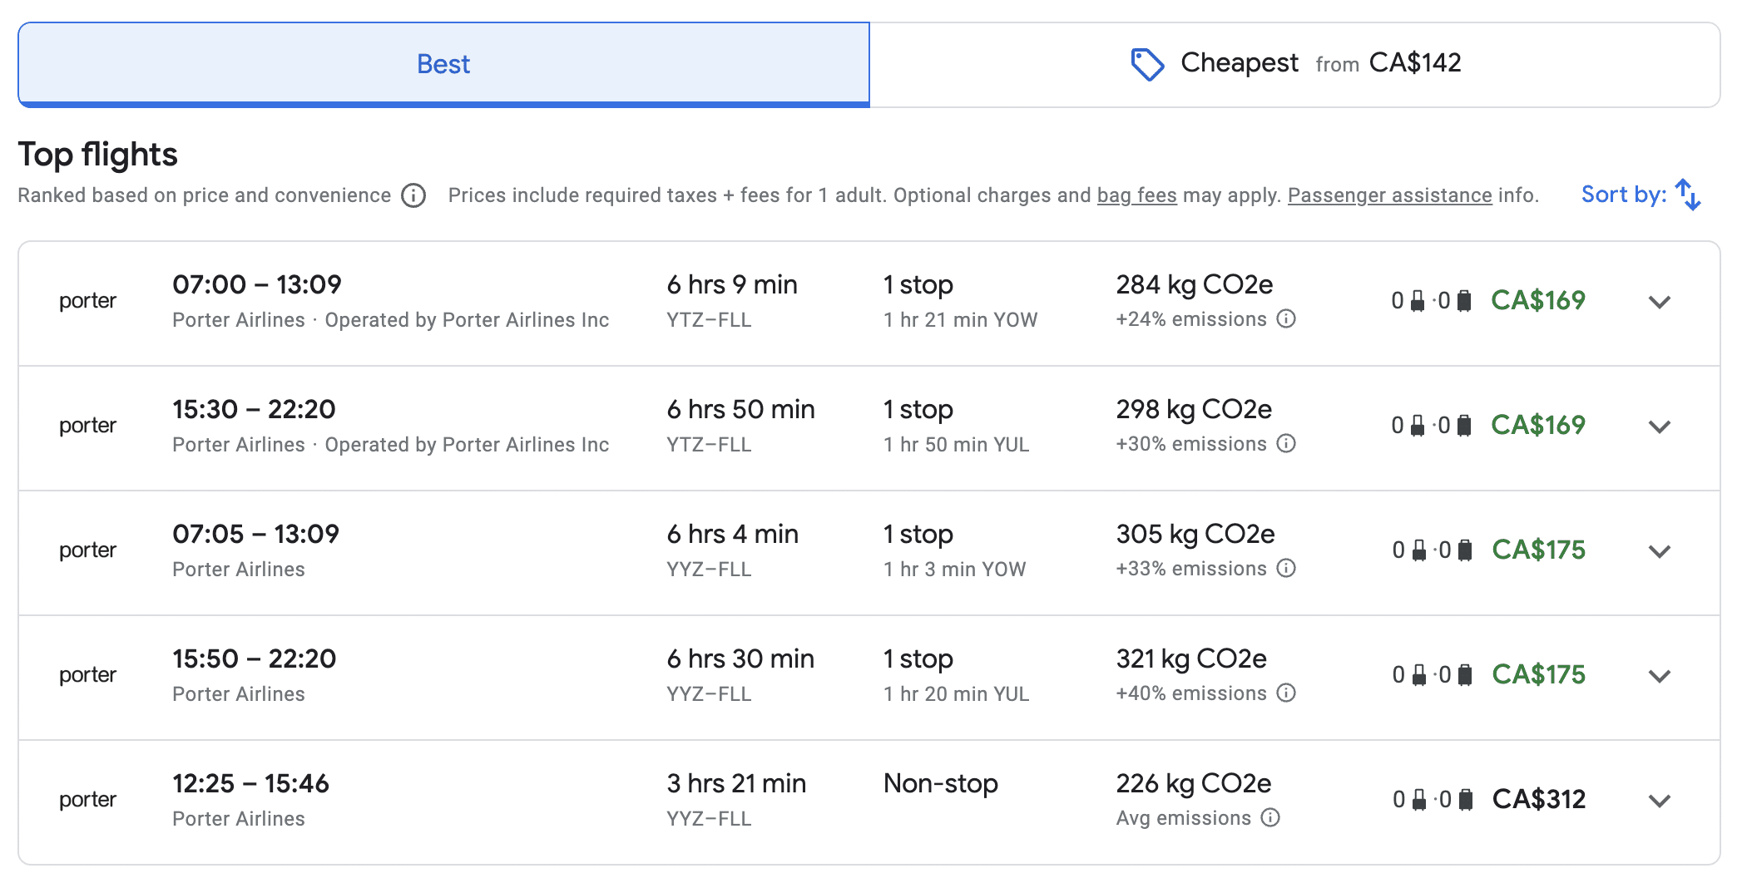Select the CA$312 non-stop flight price
The height and width of the screenshot is (878, 1747).
click(x=1538, y=800)
